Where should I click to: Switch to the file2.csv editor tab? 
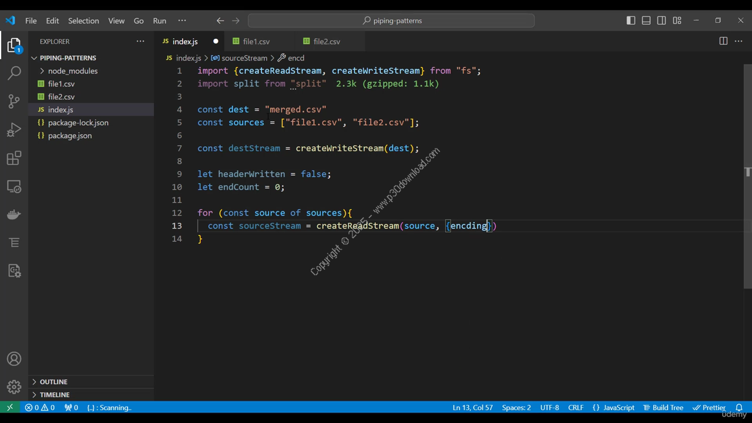327,41
